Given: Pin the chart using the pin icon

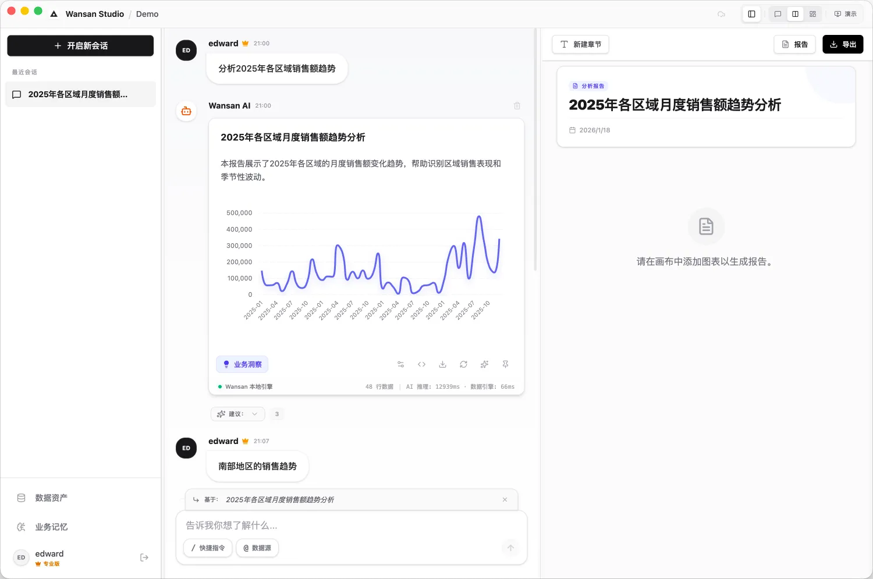Looking at the screenshot, I should [505, 364].
